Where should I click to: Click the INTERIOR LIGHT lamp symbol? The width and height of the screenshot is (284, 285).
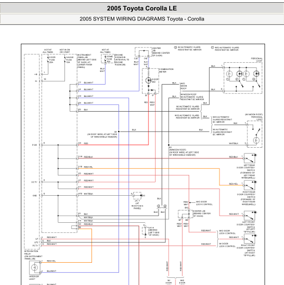pos(34,267)
